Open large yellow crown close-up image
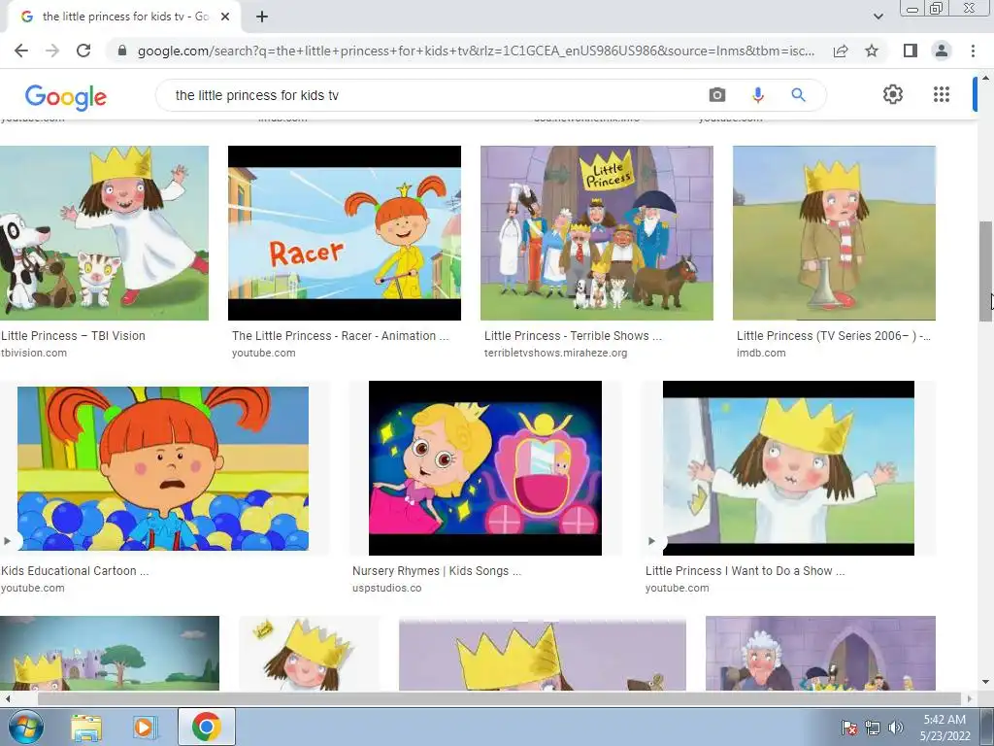 542,653
